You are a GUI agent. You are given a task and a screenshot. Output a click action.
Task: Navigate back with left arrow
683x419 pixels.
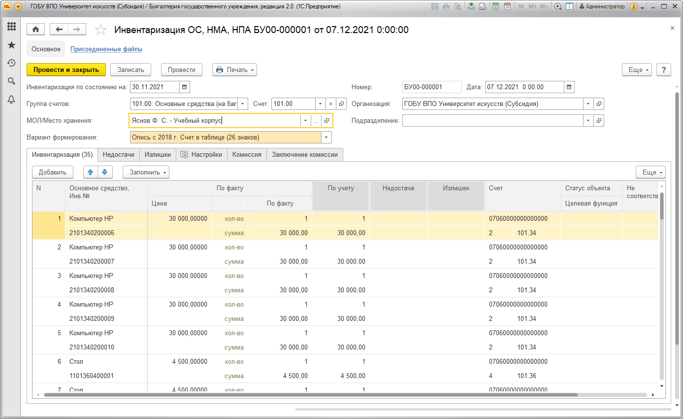pos(59,30)
